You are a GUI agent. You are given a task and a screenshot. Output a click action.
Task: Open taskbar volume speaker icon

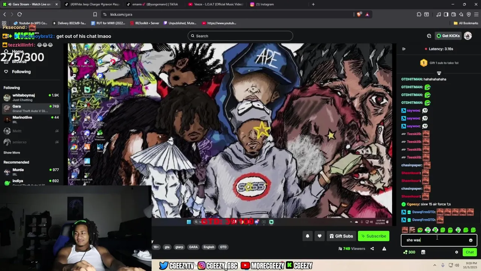tap(457, 265)
